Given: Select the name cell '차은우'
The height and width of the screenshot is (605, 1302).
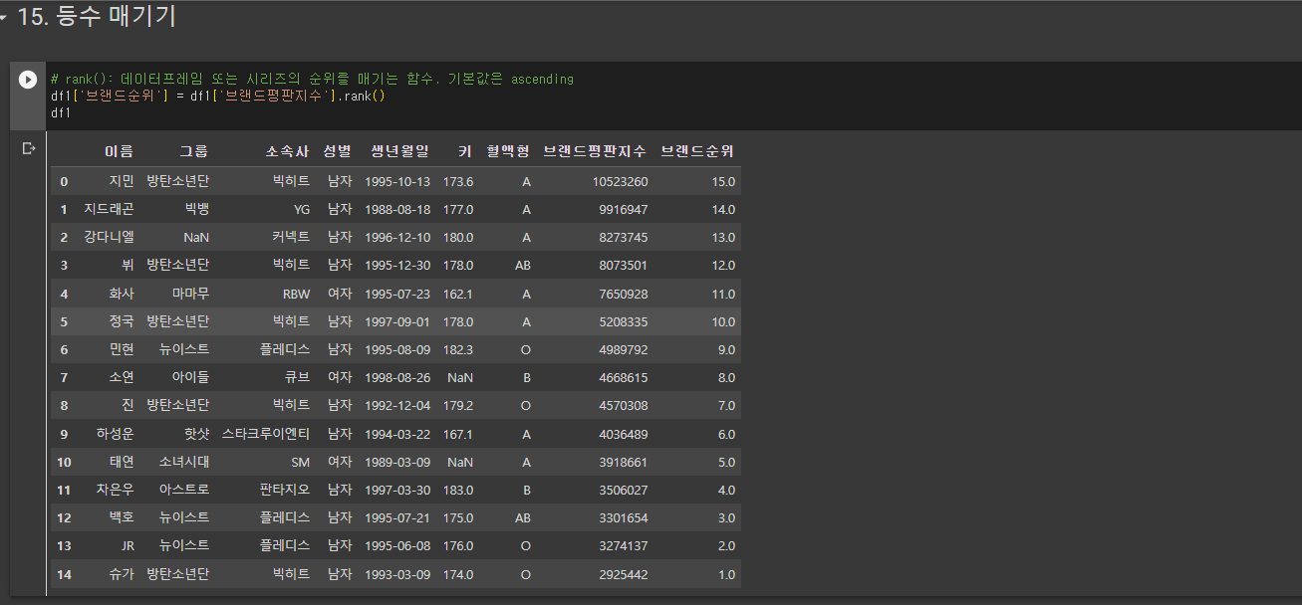Looking at the screenshot, I should (x=115, y=490).
